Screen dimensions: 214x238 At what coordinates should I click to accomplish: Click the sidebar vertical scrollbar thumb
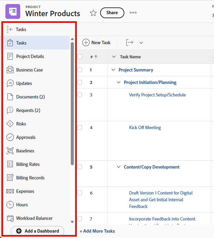pos(72,104)
